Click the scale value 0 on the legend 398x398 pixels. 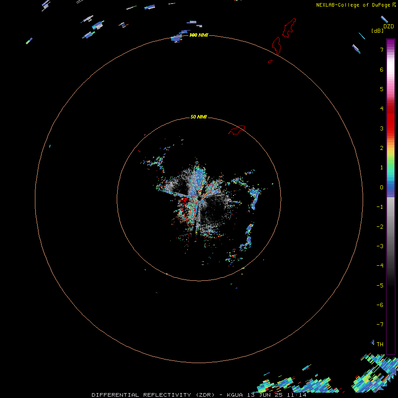point(382,188)
